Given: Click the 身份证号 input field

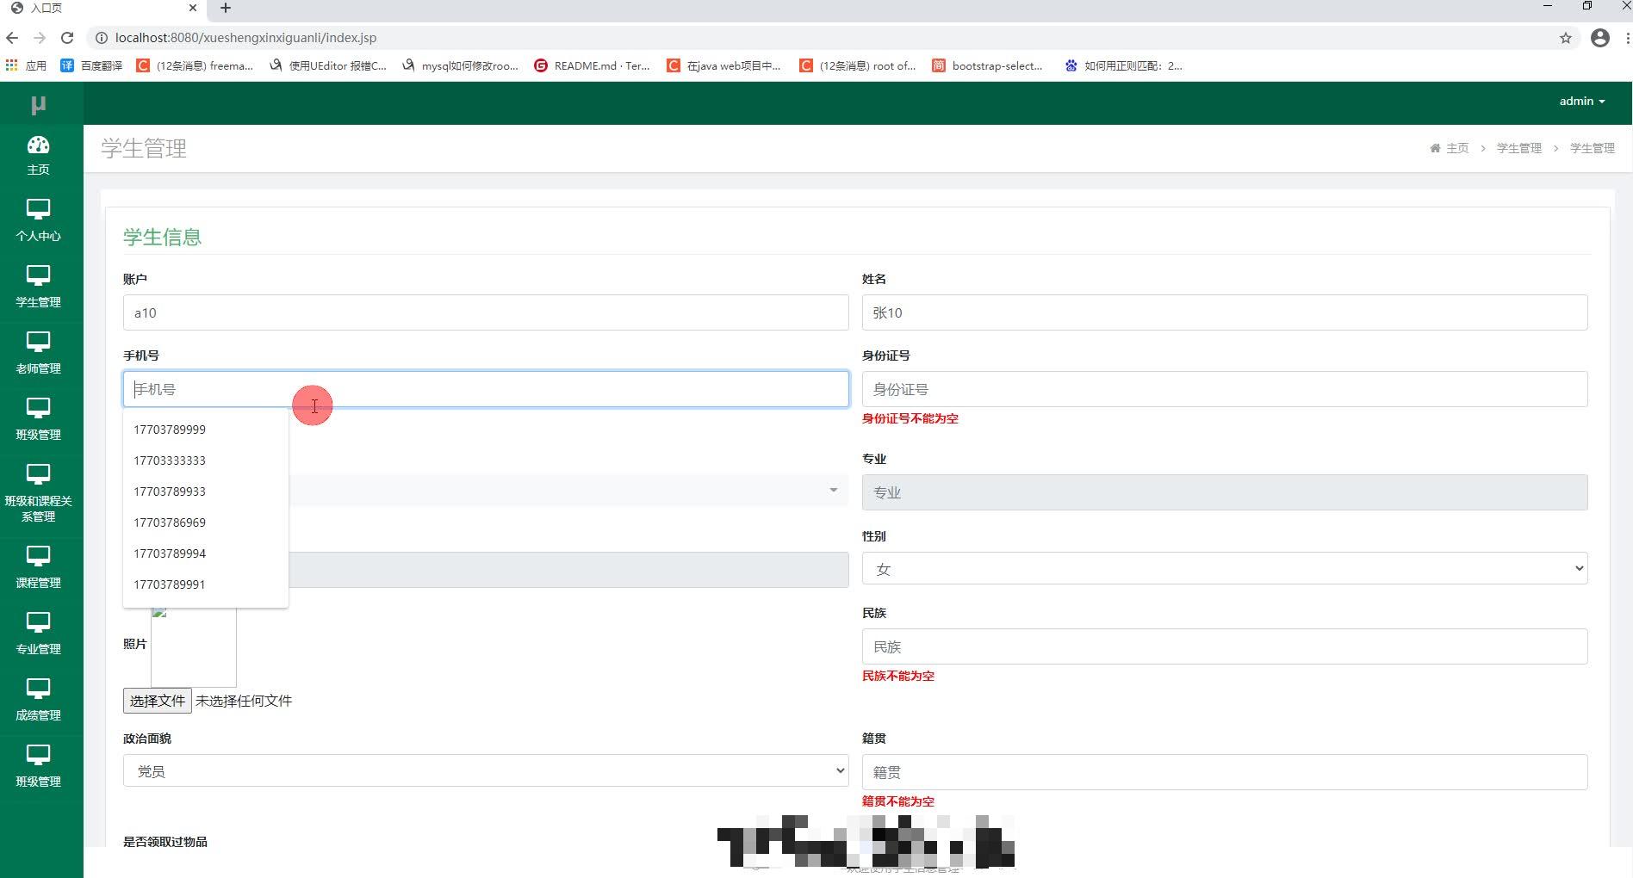Looking at the screenshot, I should point(1225,389).
